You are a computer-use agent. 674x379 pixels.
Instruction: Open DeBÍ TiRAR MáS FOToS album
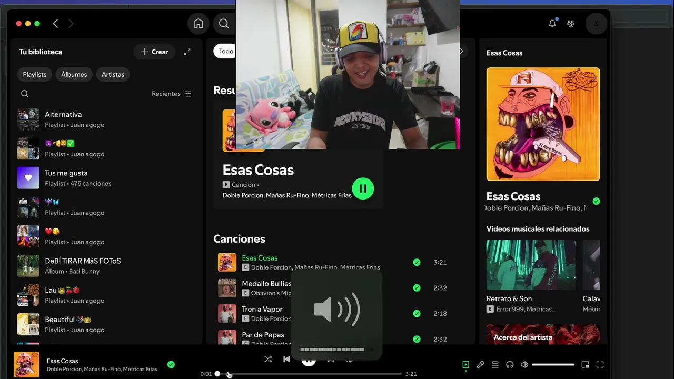(x=105, y=266)
